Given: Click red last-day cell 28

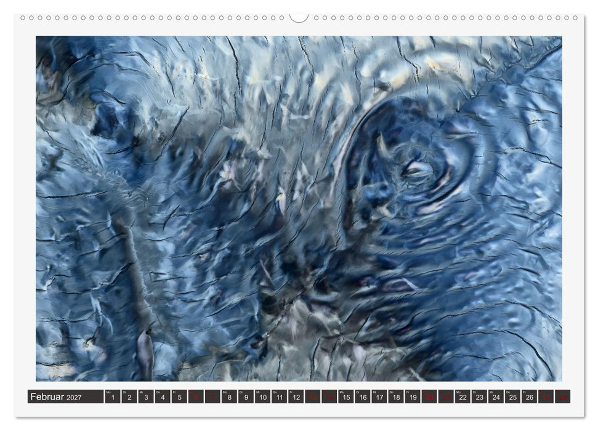Looking at the screenshot, I should tap(563, 397).
